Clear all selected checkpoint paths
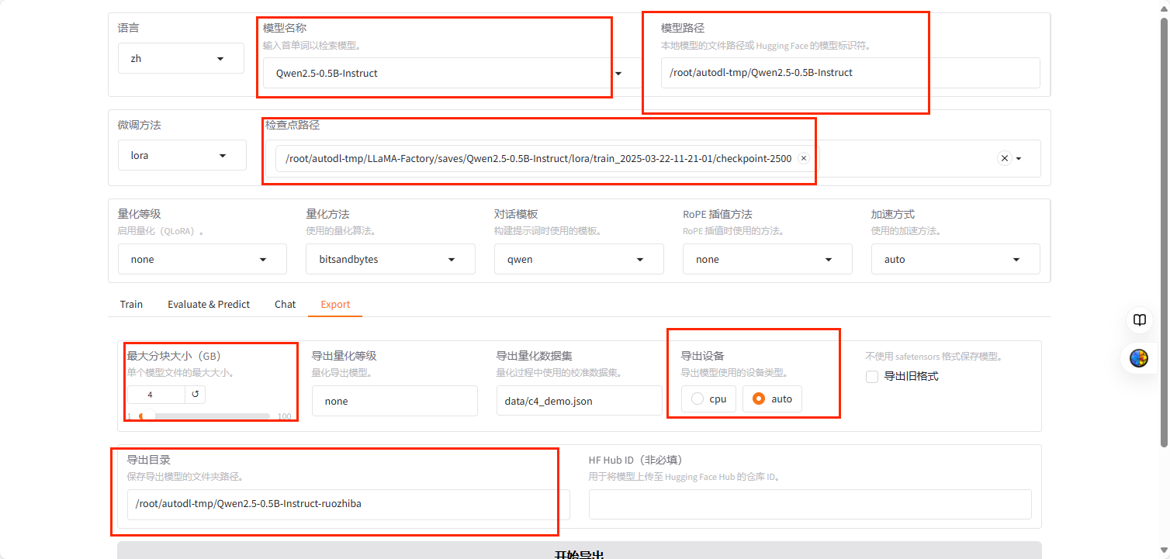The height and width of the screenshot is (559, 1170). tap(1004, 158)
